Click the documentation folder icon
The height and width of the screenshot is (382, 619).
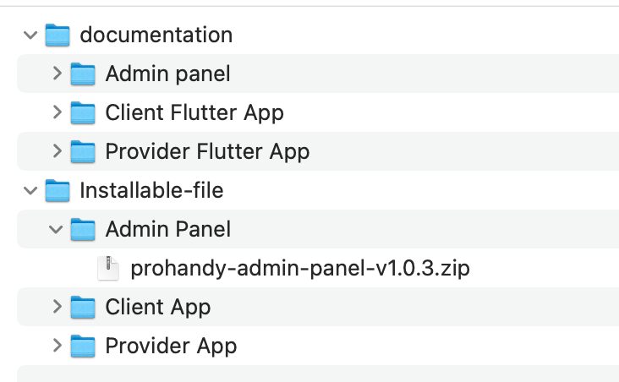pyautogui.click(x=58, y=35)
